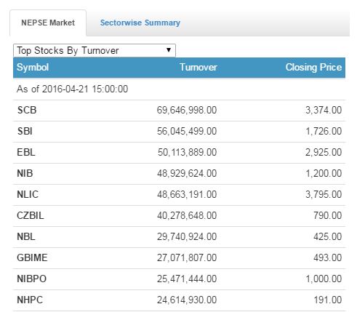This screenshot has height=312, width=357.
Task: Click the SBI symbol
Action: pos(25,131)
